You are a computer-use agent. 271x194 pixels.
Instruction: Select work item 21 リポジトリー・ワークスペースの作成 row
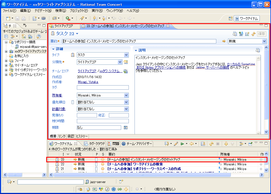pos(156,169)
